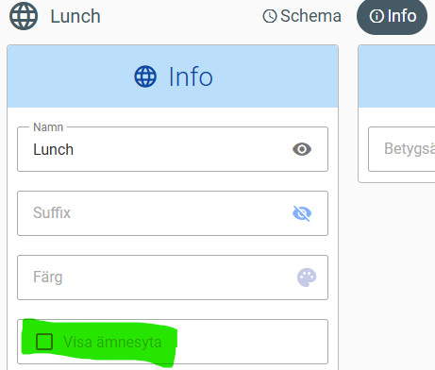The width and height of the screenshot is (435, 370).
Task: Click the blue header of the right-hand card
Action: [396, 76]
